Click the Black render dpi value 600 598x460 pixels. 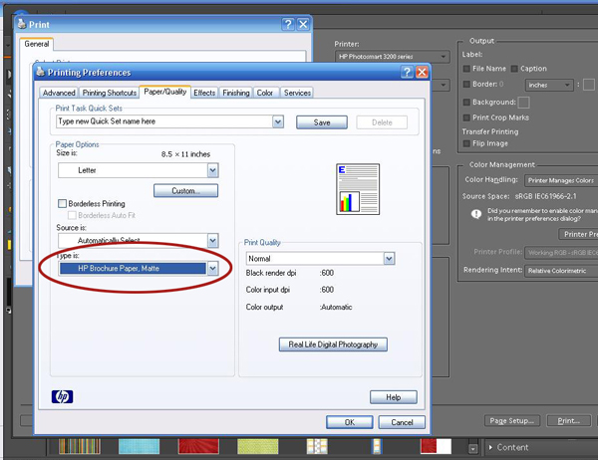click(x=327, y=273)
